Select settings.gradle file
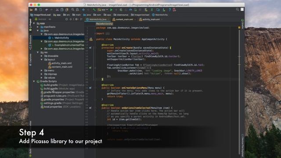The height and width of the screenshot is (158, 281). click(x=61, y=103)
